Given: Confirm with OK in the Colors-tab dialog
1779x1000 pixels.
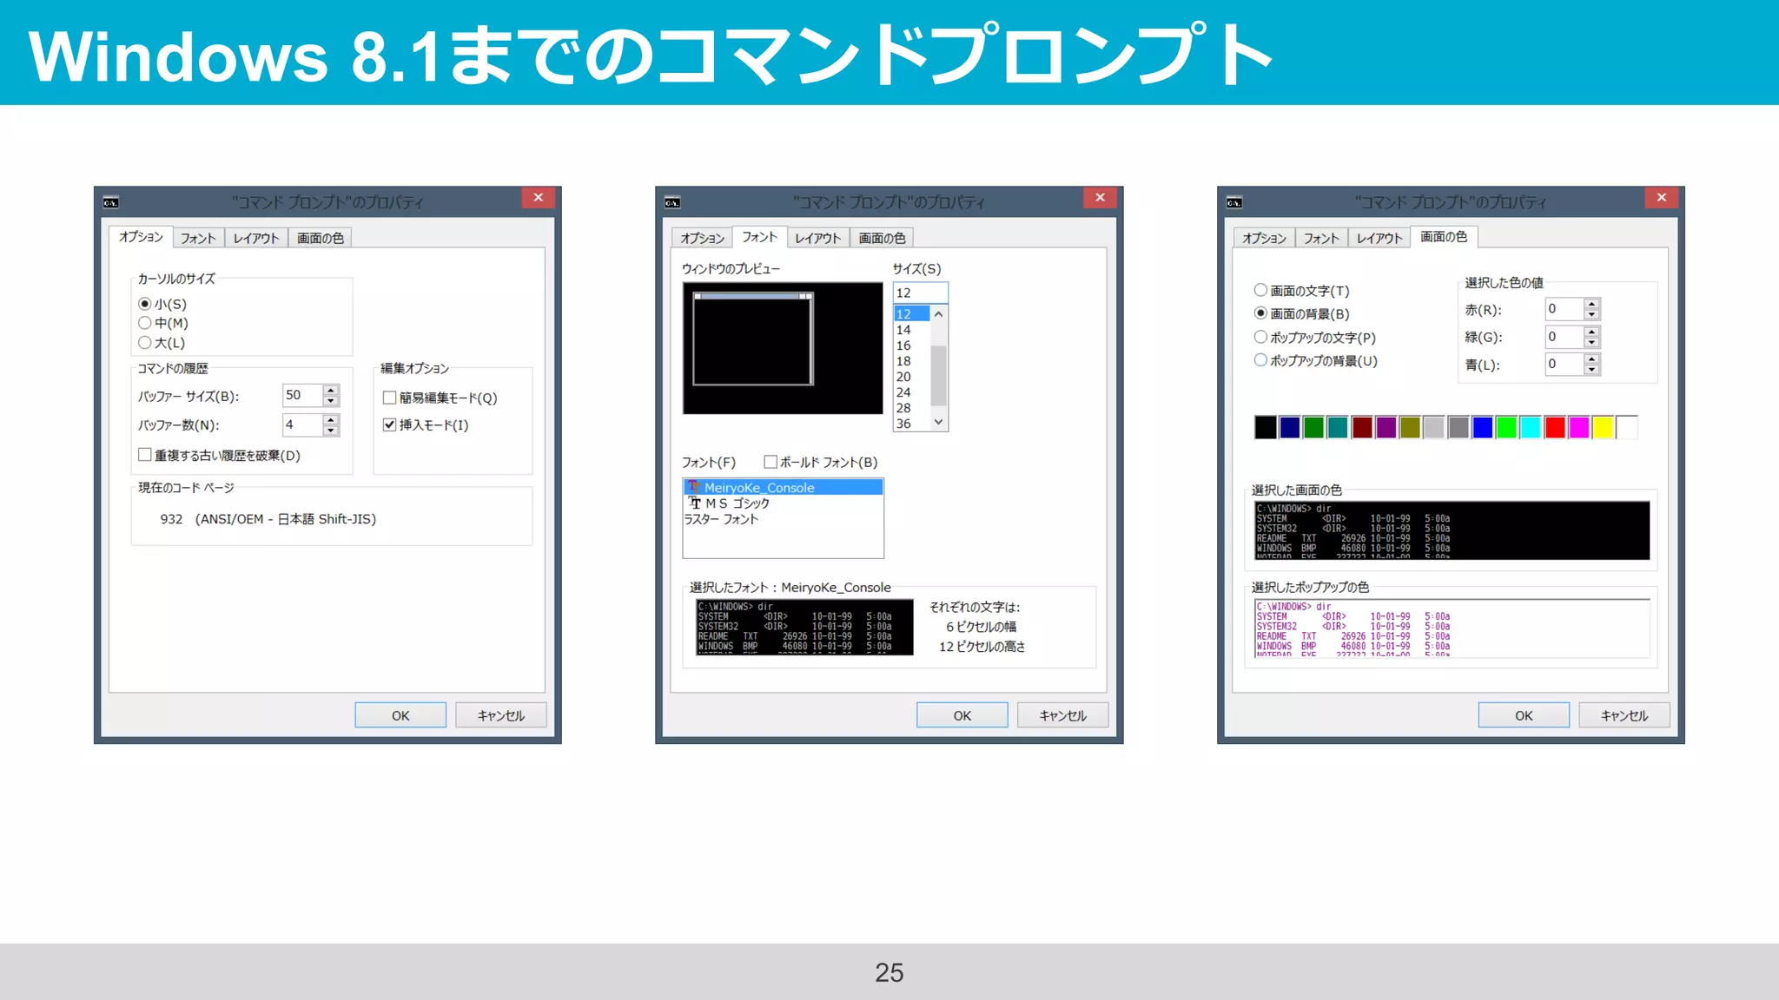Looking at the screenshot, I should click(1524, 715).
